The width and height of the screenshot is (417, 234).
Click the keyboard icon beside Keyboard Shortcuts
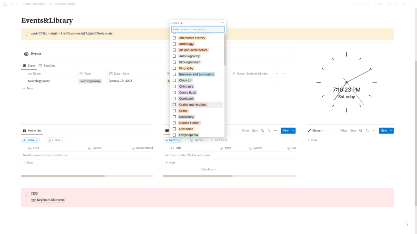34,200
